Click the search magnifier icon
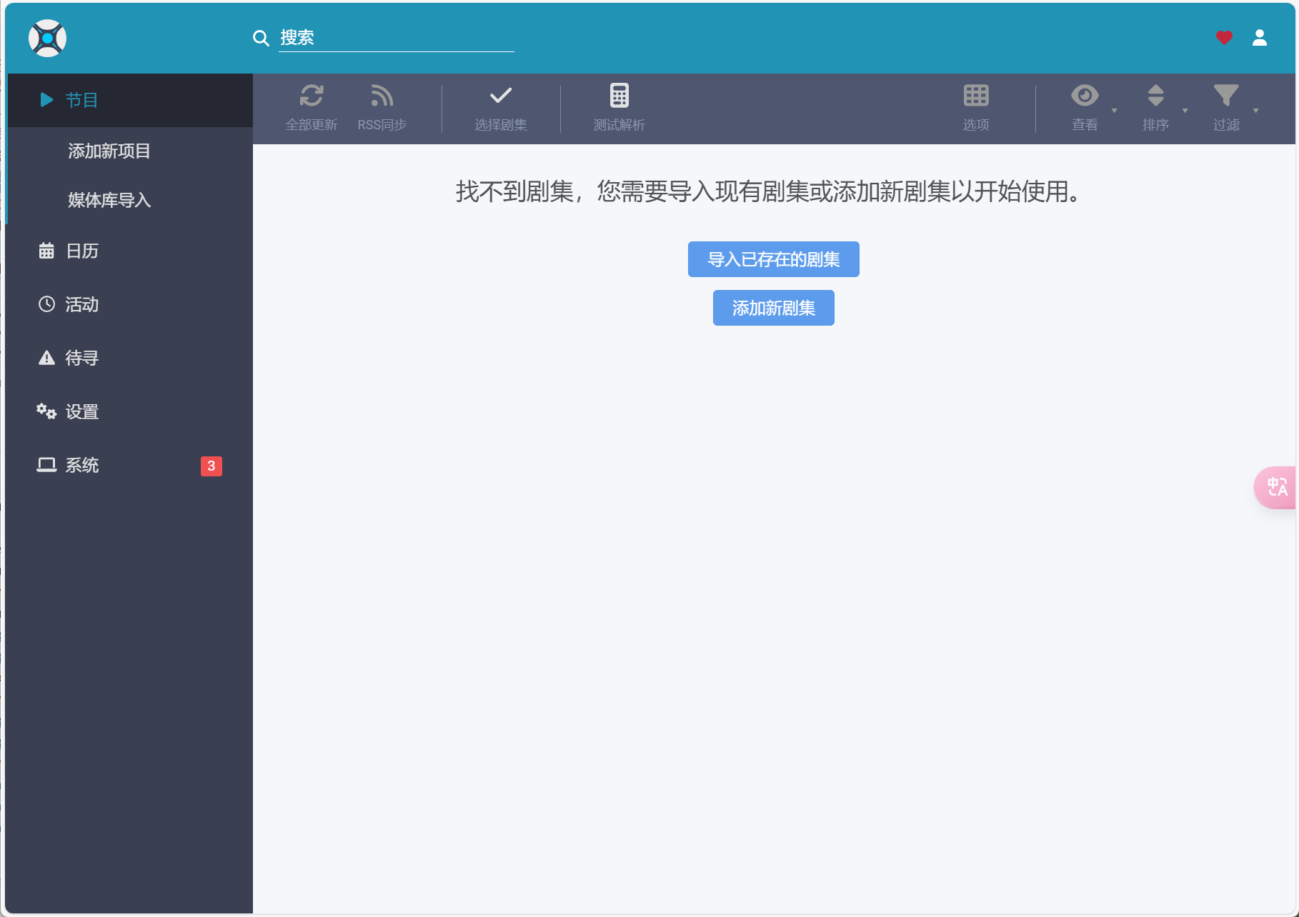 tap(261, 38)
